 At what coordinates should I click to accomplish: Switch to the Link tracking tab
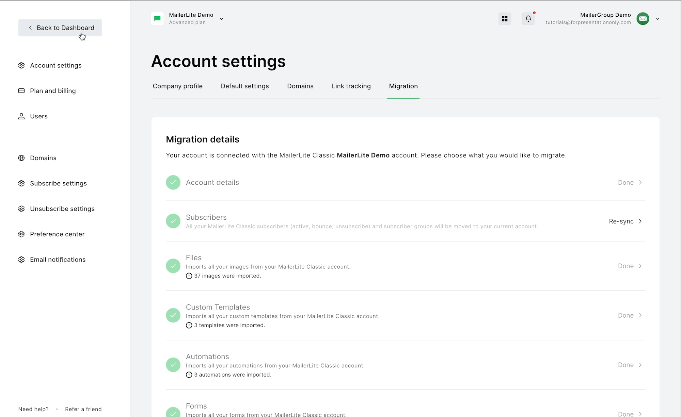[351, 86]
